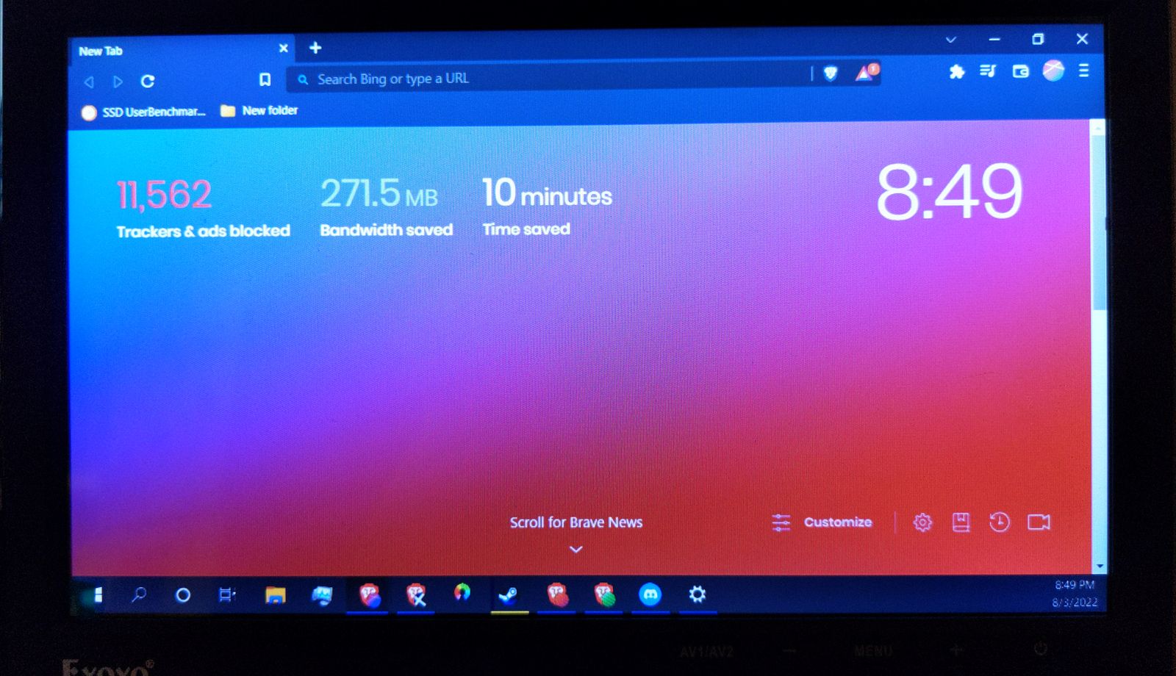Open Discord from the taskbar

[650, 594]
